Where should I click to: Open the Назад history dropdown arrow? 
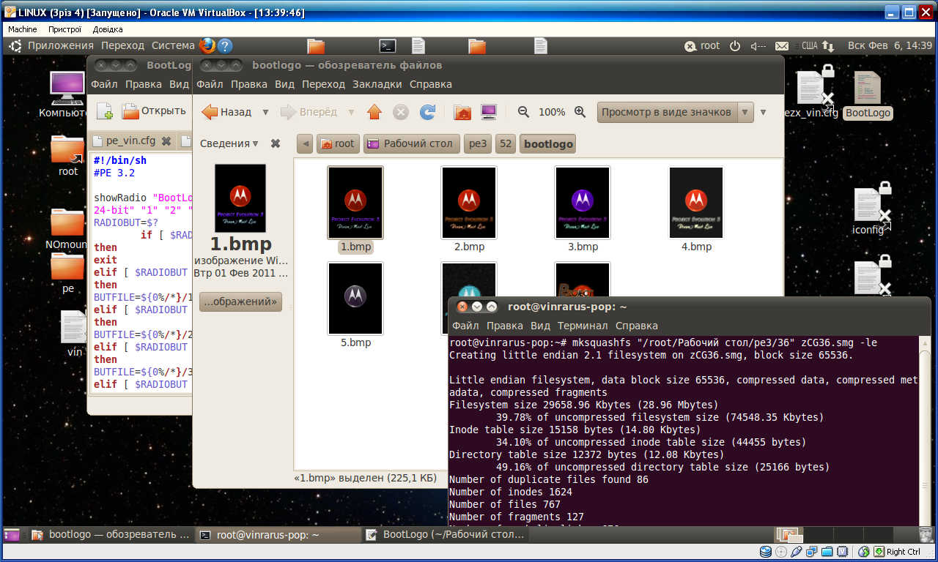[x=265, y=112]
